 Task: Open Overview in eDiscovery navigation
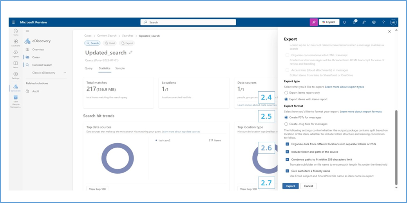point(38,50)
